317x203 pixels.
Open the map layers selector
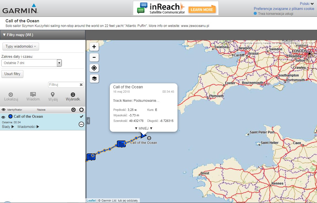pos(94,78)
